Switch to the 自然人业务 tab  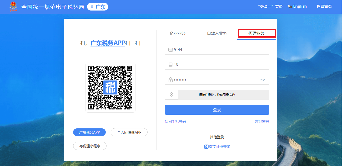pos(217,33)
